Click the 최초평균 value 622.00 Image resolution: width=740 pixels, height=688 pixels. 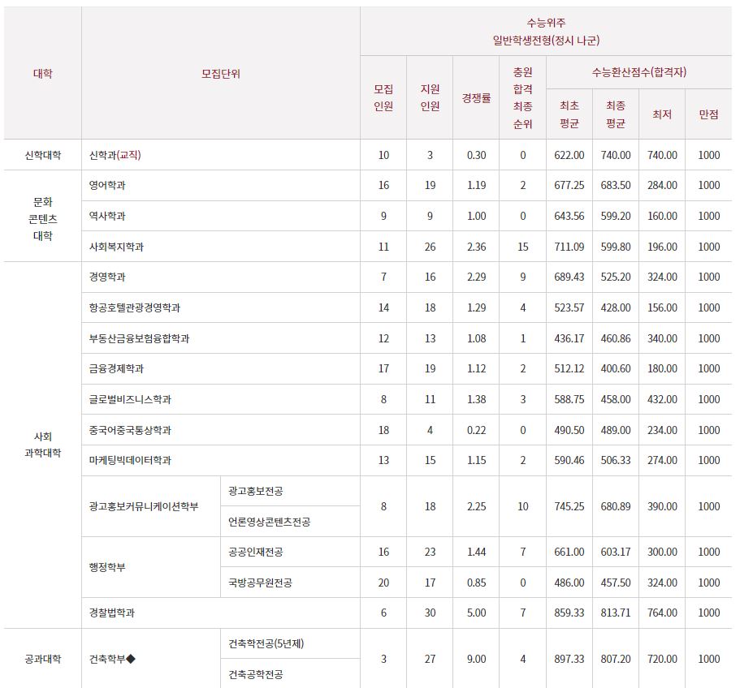569,155
